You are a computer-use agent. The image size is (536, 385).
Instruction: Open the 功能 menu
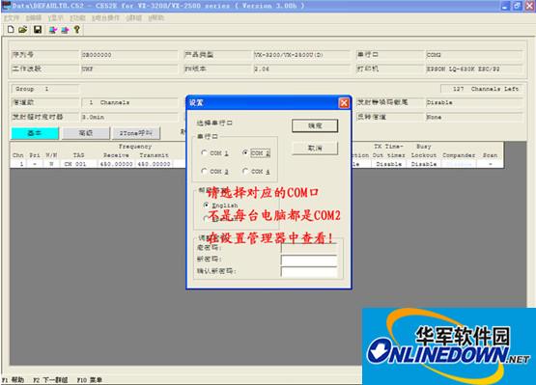tap(77, 17)
